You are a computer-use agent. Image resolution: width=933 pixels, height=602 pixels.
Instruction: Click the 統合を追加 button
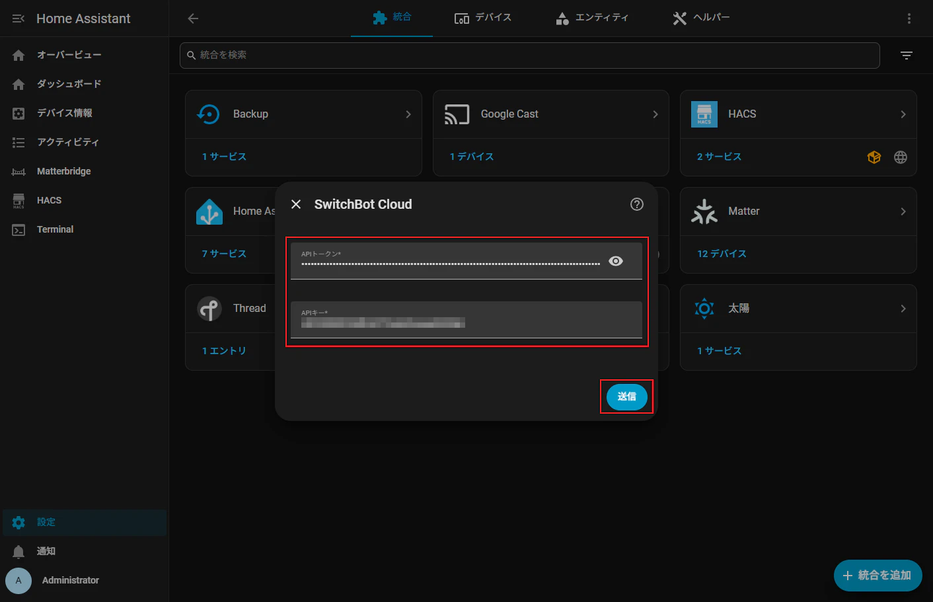[x=878, y=576]
